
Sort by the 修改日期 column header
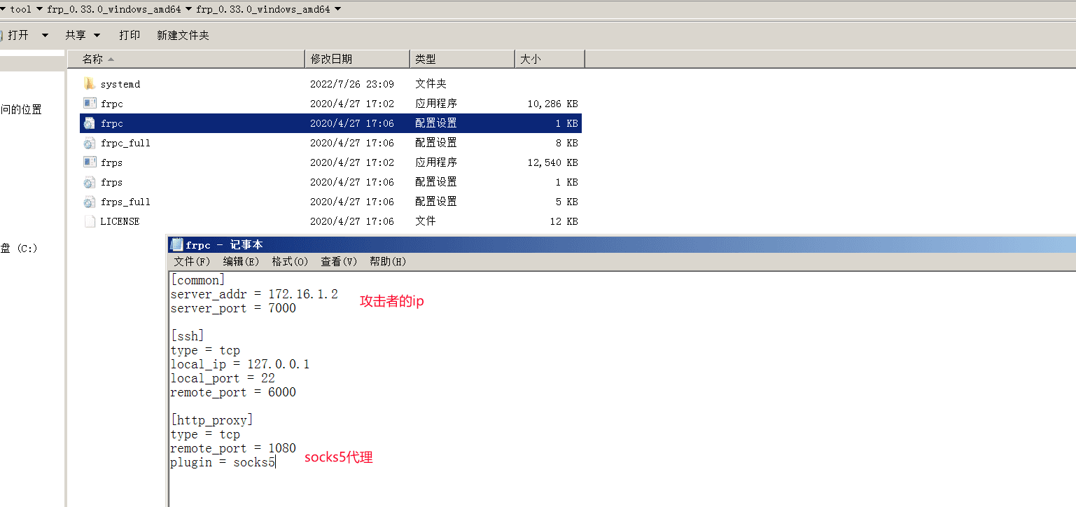click(358, 60)
